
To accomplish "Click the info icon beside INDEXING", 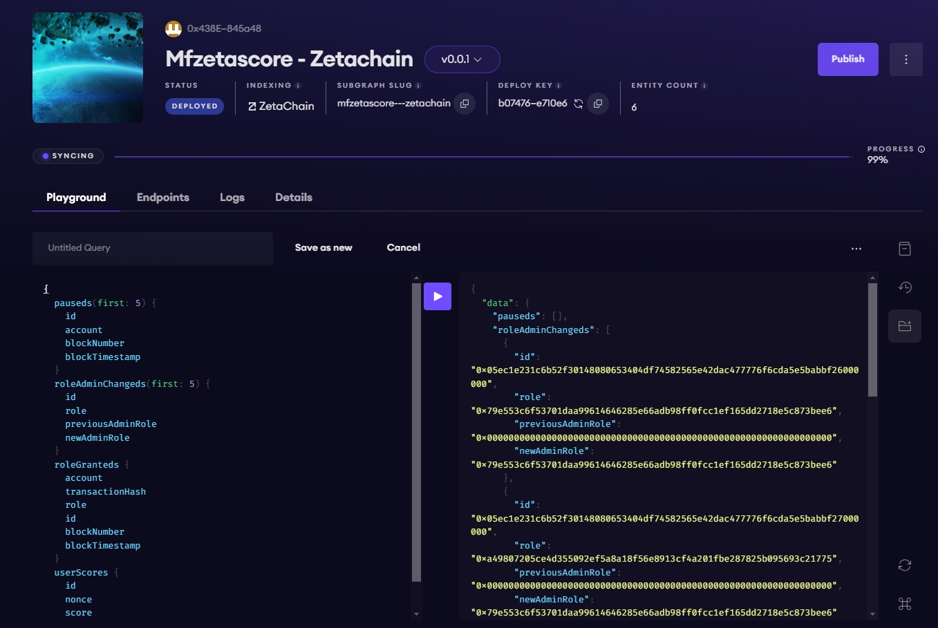I will pyautogui.click(x=298, y=86).
